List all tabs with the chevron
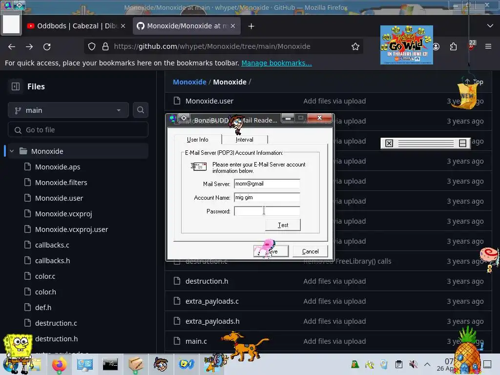 click(490, 26)
